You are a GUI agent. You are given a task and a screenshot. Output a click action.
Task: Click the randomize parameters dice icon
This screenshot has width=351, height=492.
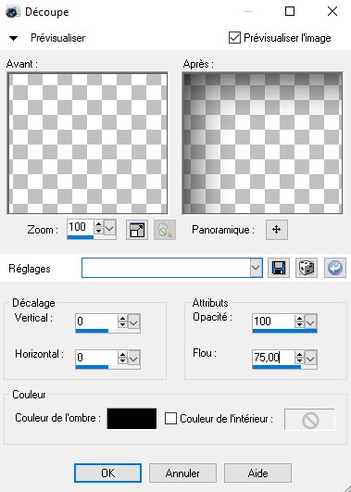point(307,268)
